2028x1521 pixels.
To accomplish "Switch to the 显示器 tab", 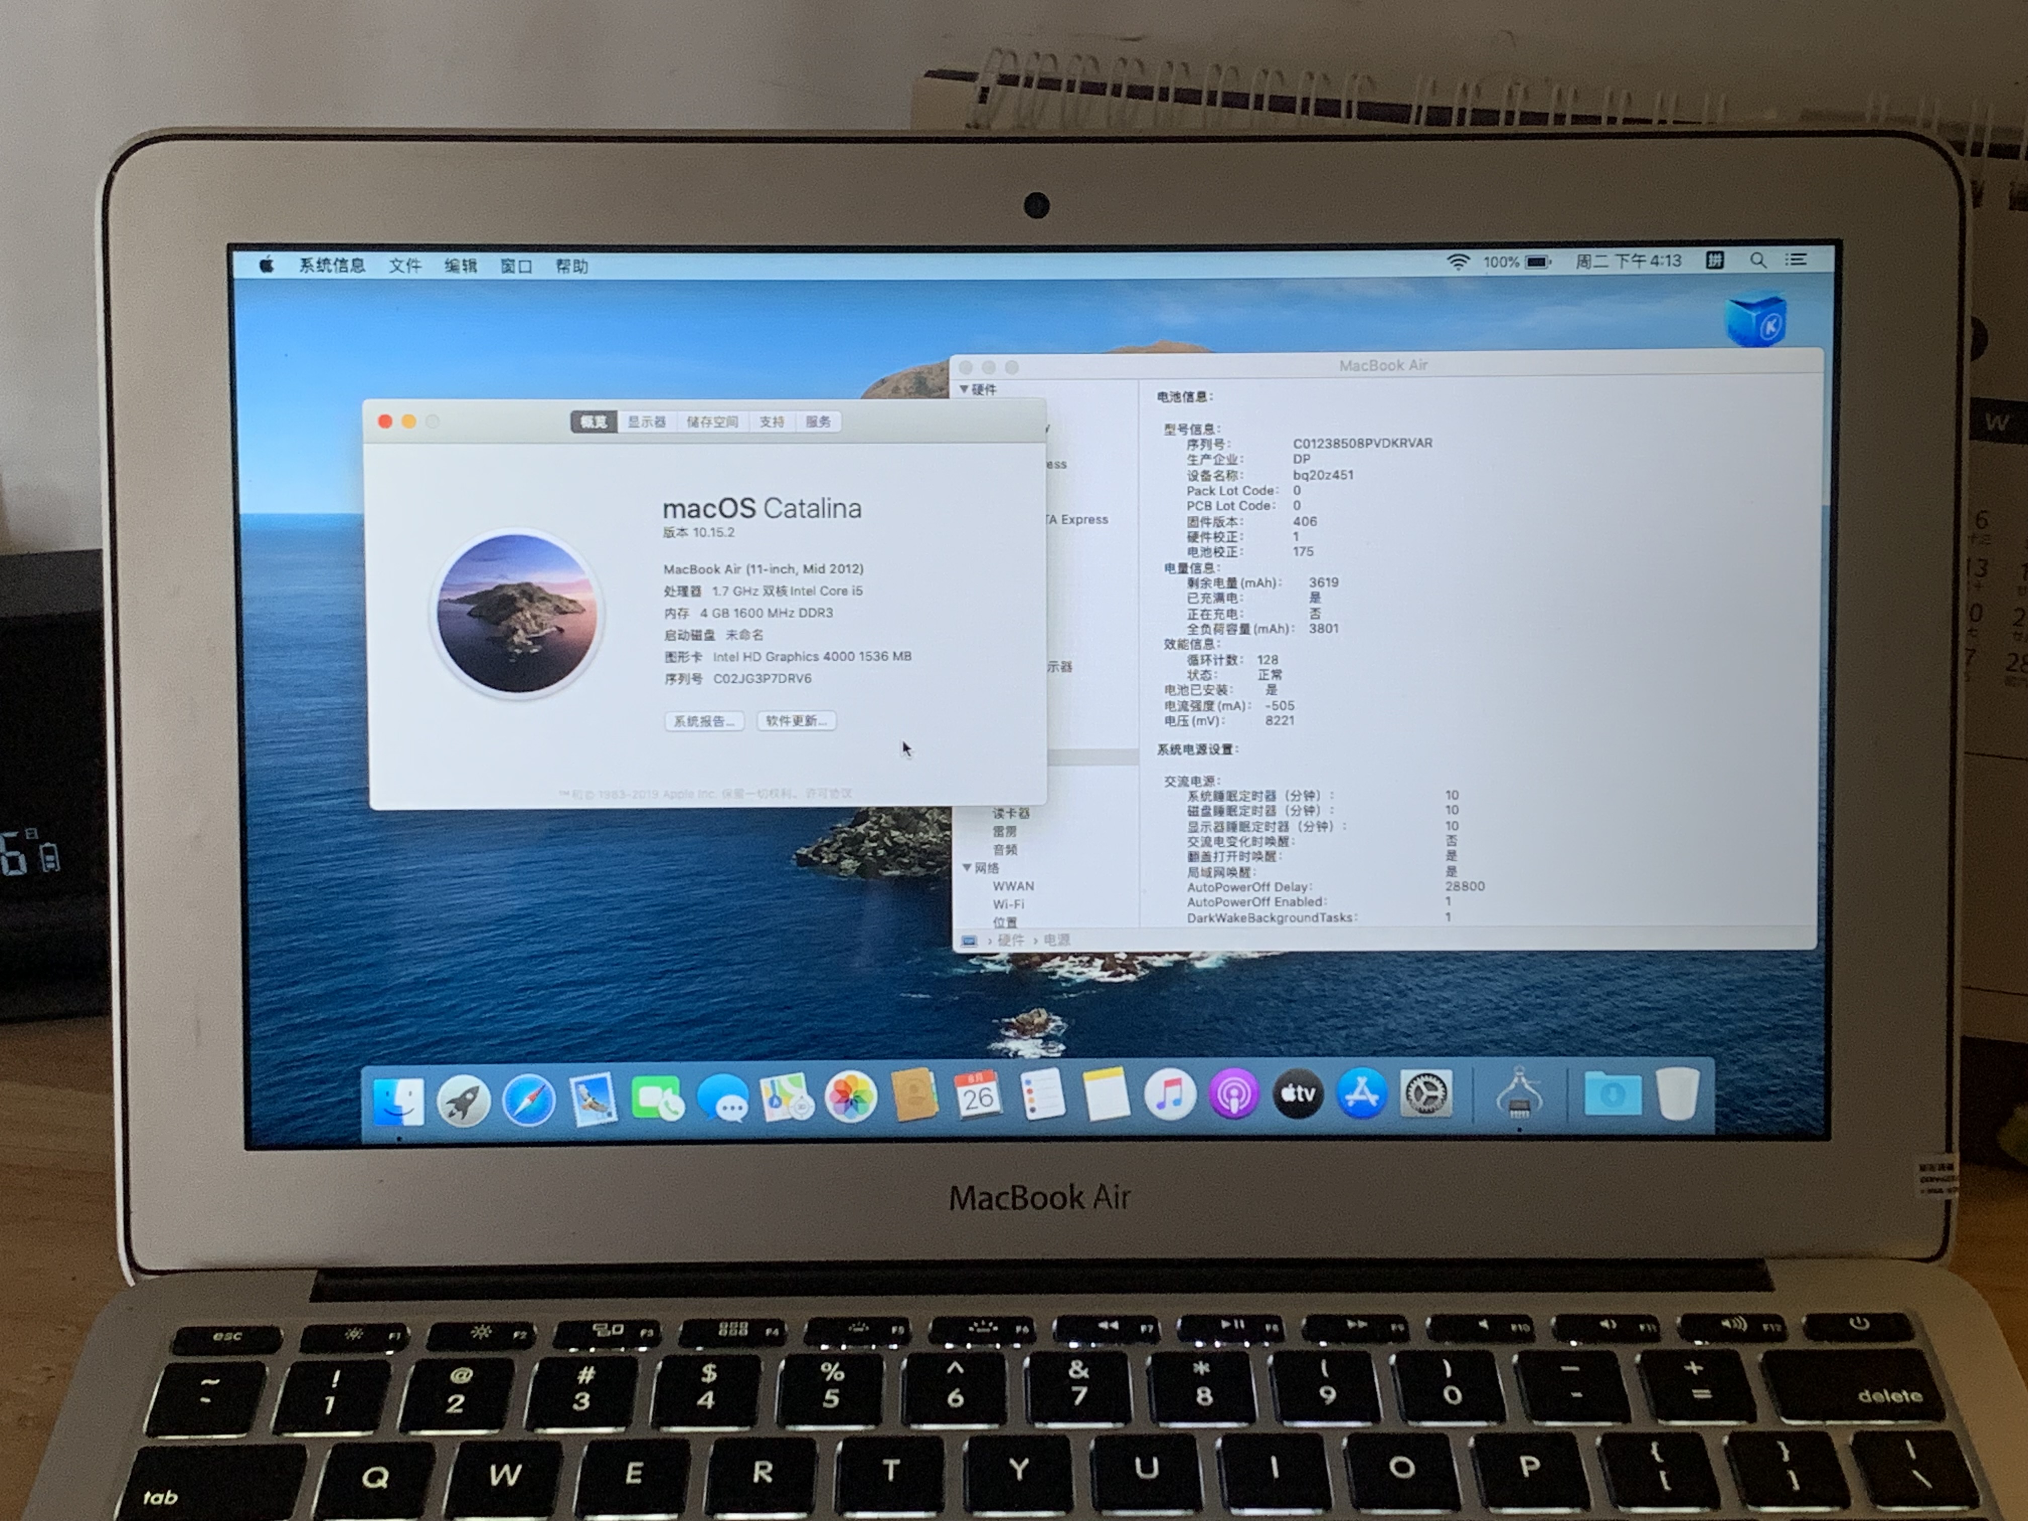I will coord(646,421).
